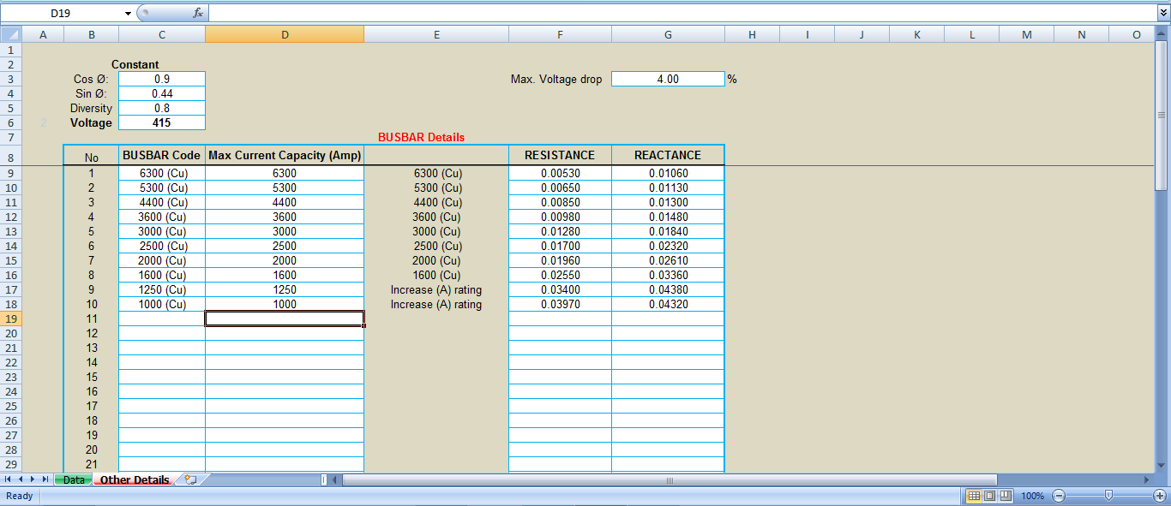Click the Max. Voltage drop label
The height and width of the screenshot is (506, 1171).
pos(556,79)
